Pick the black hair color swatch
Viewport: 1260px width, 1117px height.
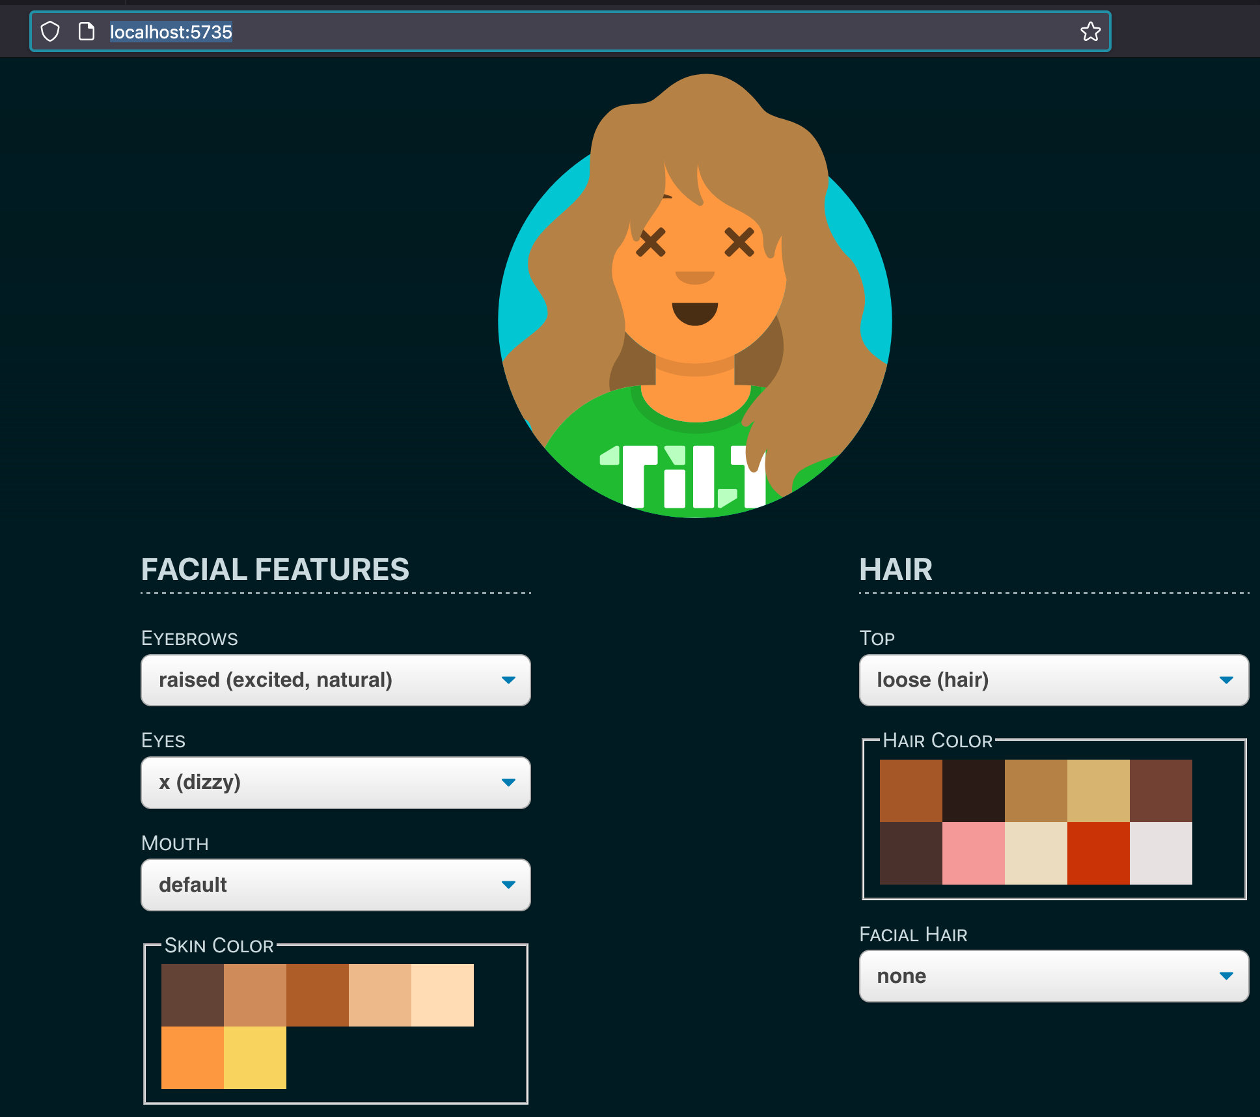point(973,790)
